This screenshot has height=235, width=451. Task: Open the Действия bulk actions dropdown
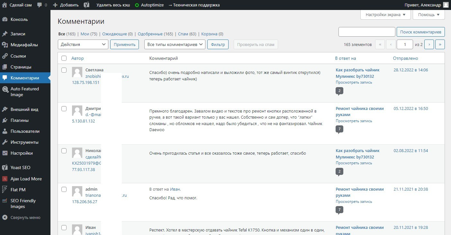[83, 44]
